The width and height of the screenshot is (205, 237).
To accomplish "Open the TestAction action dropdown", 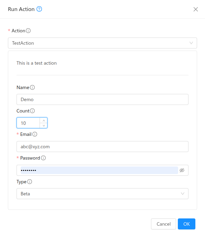I will click(102, 43).
